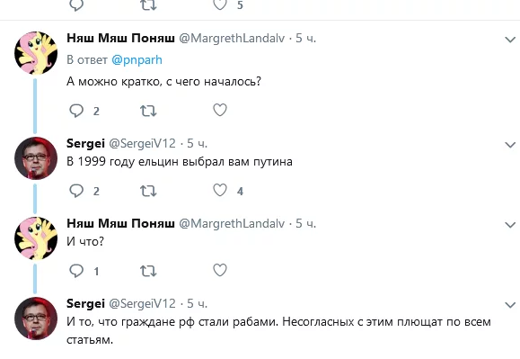The image size is (520, 359).
Task: Expand options chevron on 'В 1999 году' tweet
Action: 510,145
